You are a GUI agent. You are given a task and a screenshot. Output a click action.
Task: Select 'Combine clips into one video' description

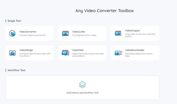[35, 55]
